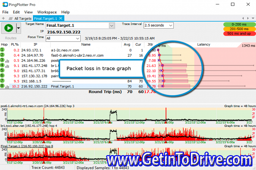Click the Latency graph column header
Viewport: 256px width, 170px height.
point(203,45)
